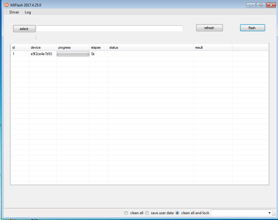Click the id cell showing "1"
Screen dimensions: 278x220
[x=13, y=54]
